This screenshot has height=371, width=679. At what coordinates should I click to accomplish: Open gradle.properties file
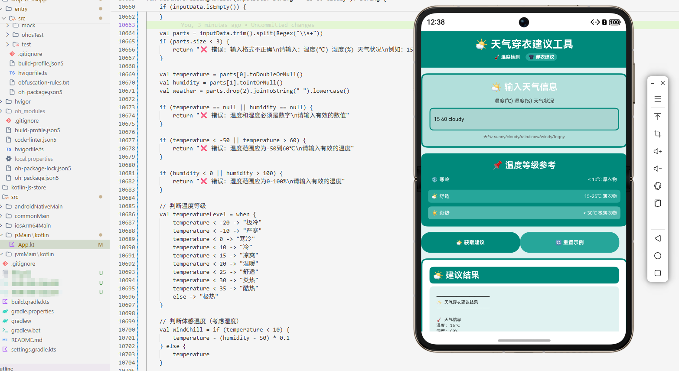(33, 311)
